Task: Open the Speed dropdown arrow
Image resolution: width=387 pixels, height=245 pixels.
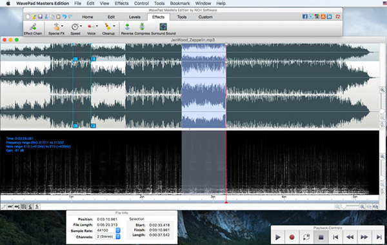Action: coord(81,26)
